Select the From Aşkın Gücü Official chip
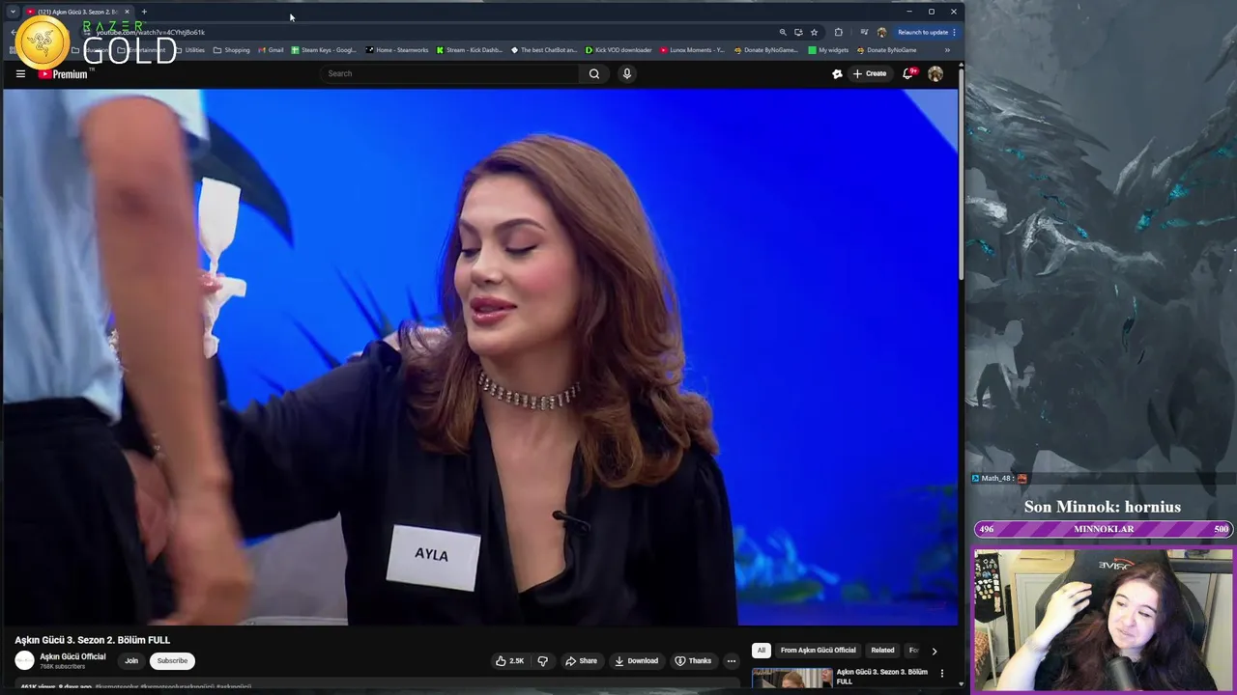The width and height of the screenshot is (1237, 695). coord(818,651)
